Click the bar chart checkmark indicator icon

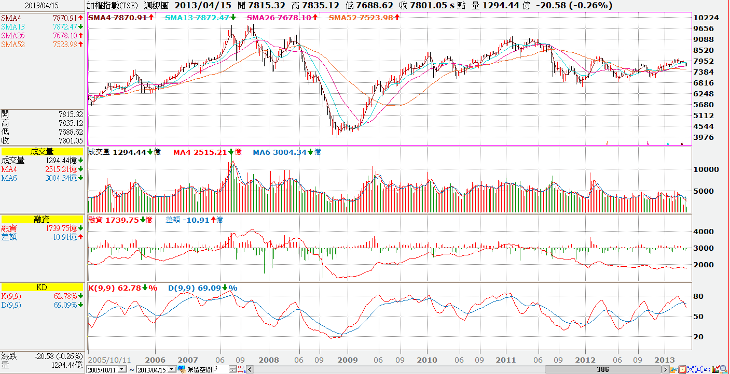click(715, 369)
